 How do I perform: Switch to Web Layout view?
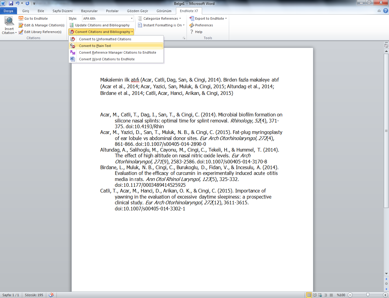click(320, 295)
